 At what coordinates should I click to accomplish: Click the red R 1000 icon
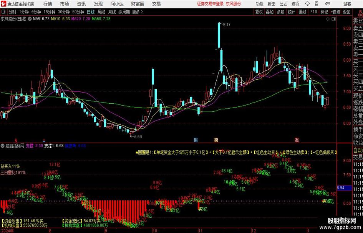click(360, 13)
